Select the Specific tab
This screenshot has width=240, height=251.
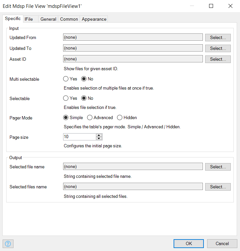[13, 19]
